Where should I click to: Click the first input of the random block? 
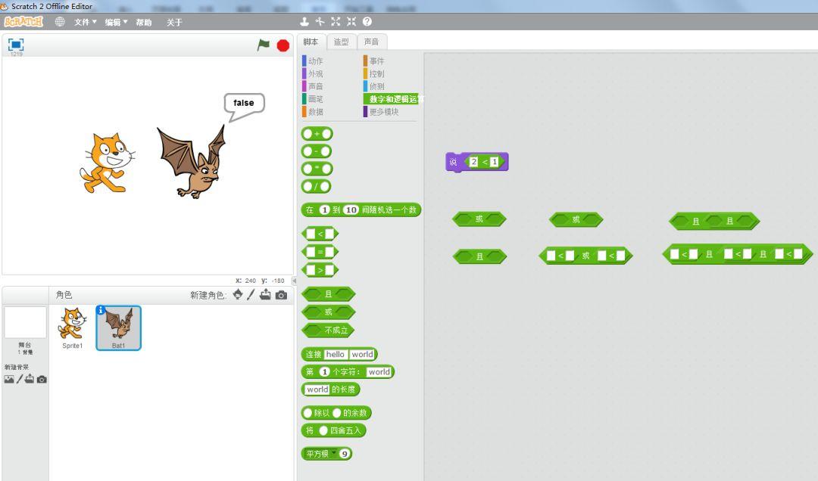(x=324, y=210)
